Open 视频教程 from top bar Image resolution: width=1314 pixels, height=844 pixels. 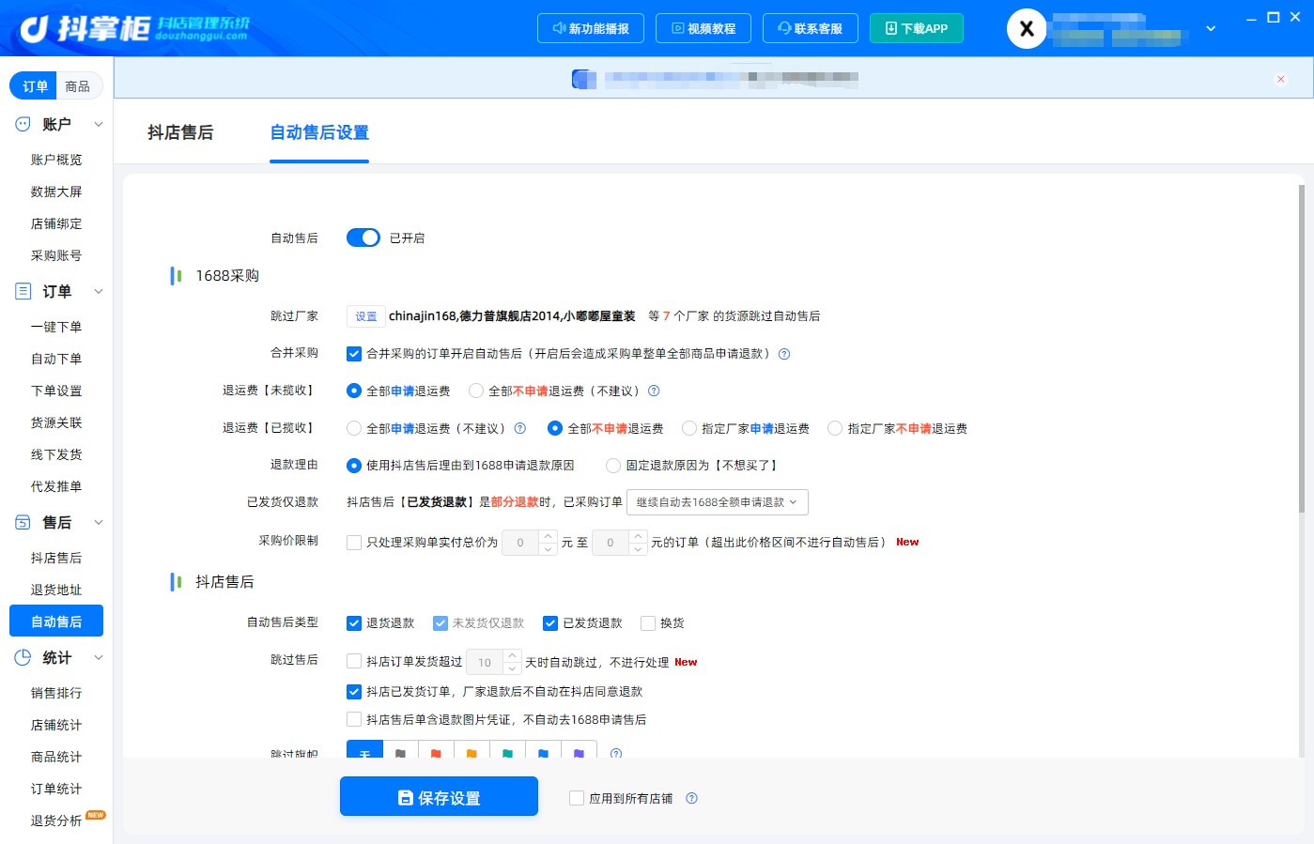click(703, 28)
